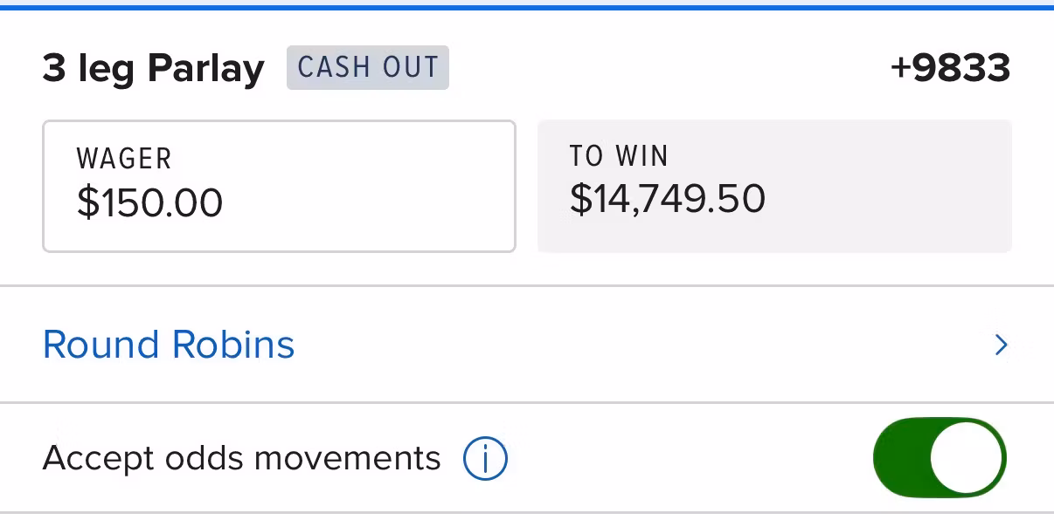This screenshot has width=1054, height=520.
Task: Disable the Accept odds movements switch
Action: pyautogui.click(x=940, y=458)
